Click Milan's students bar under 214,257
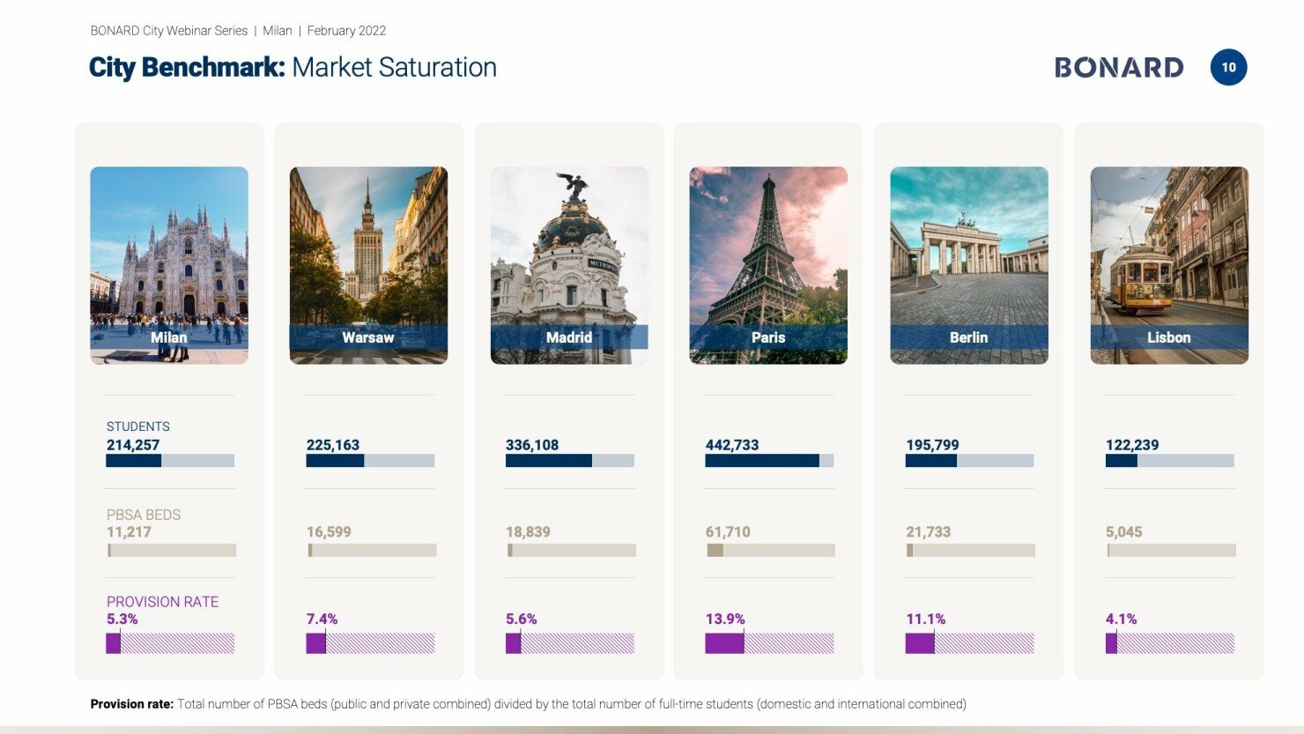Screen dimensions: 1304x734 pos(170,461)
